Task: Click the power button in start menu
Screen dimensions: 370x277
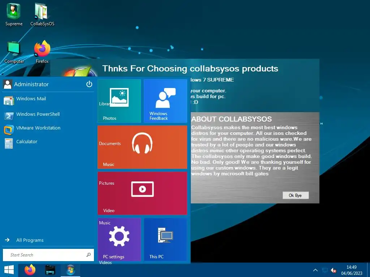Action: pyautogui.click(x=89, y=84)
